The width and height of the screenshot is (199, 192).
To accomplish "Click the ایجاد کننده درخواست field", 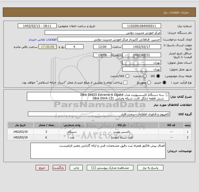I will click(109, 39).
